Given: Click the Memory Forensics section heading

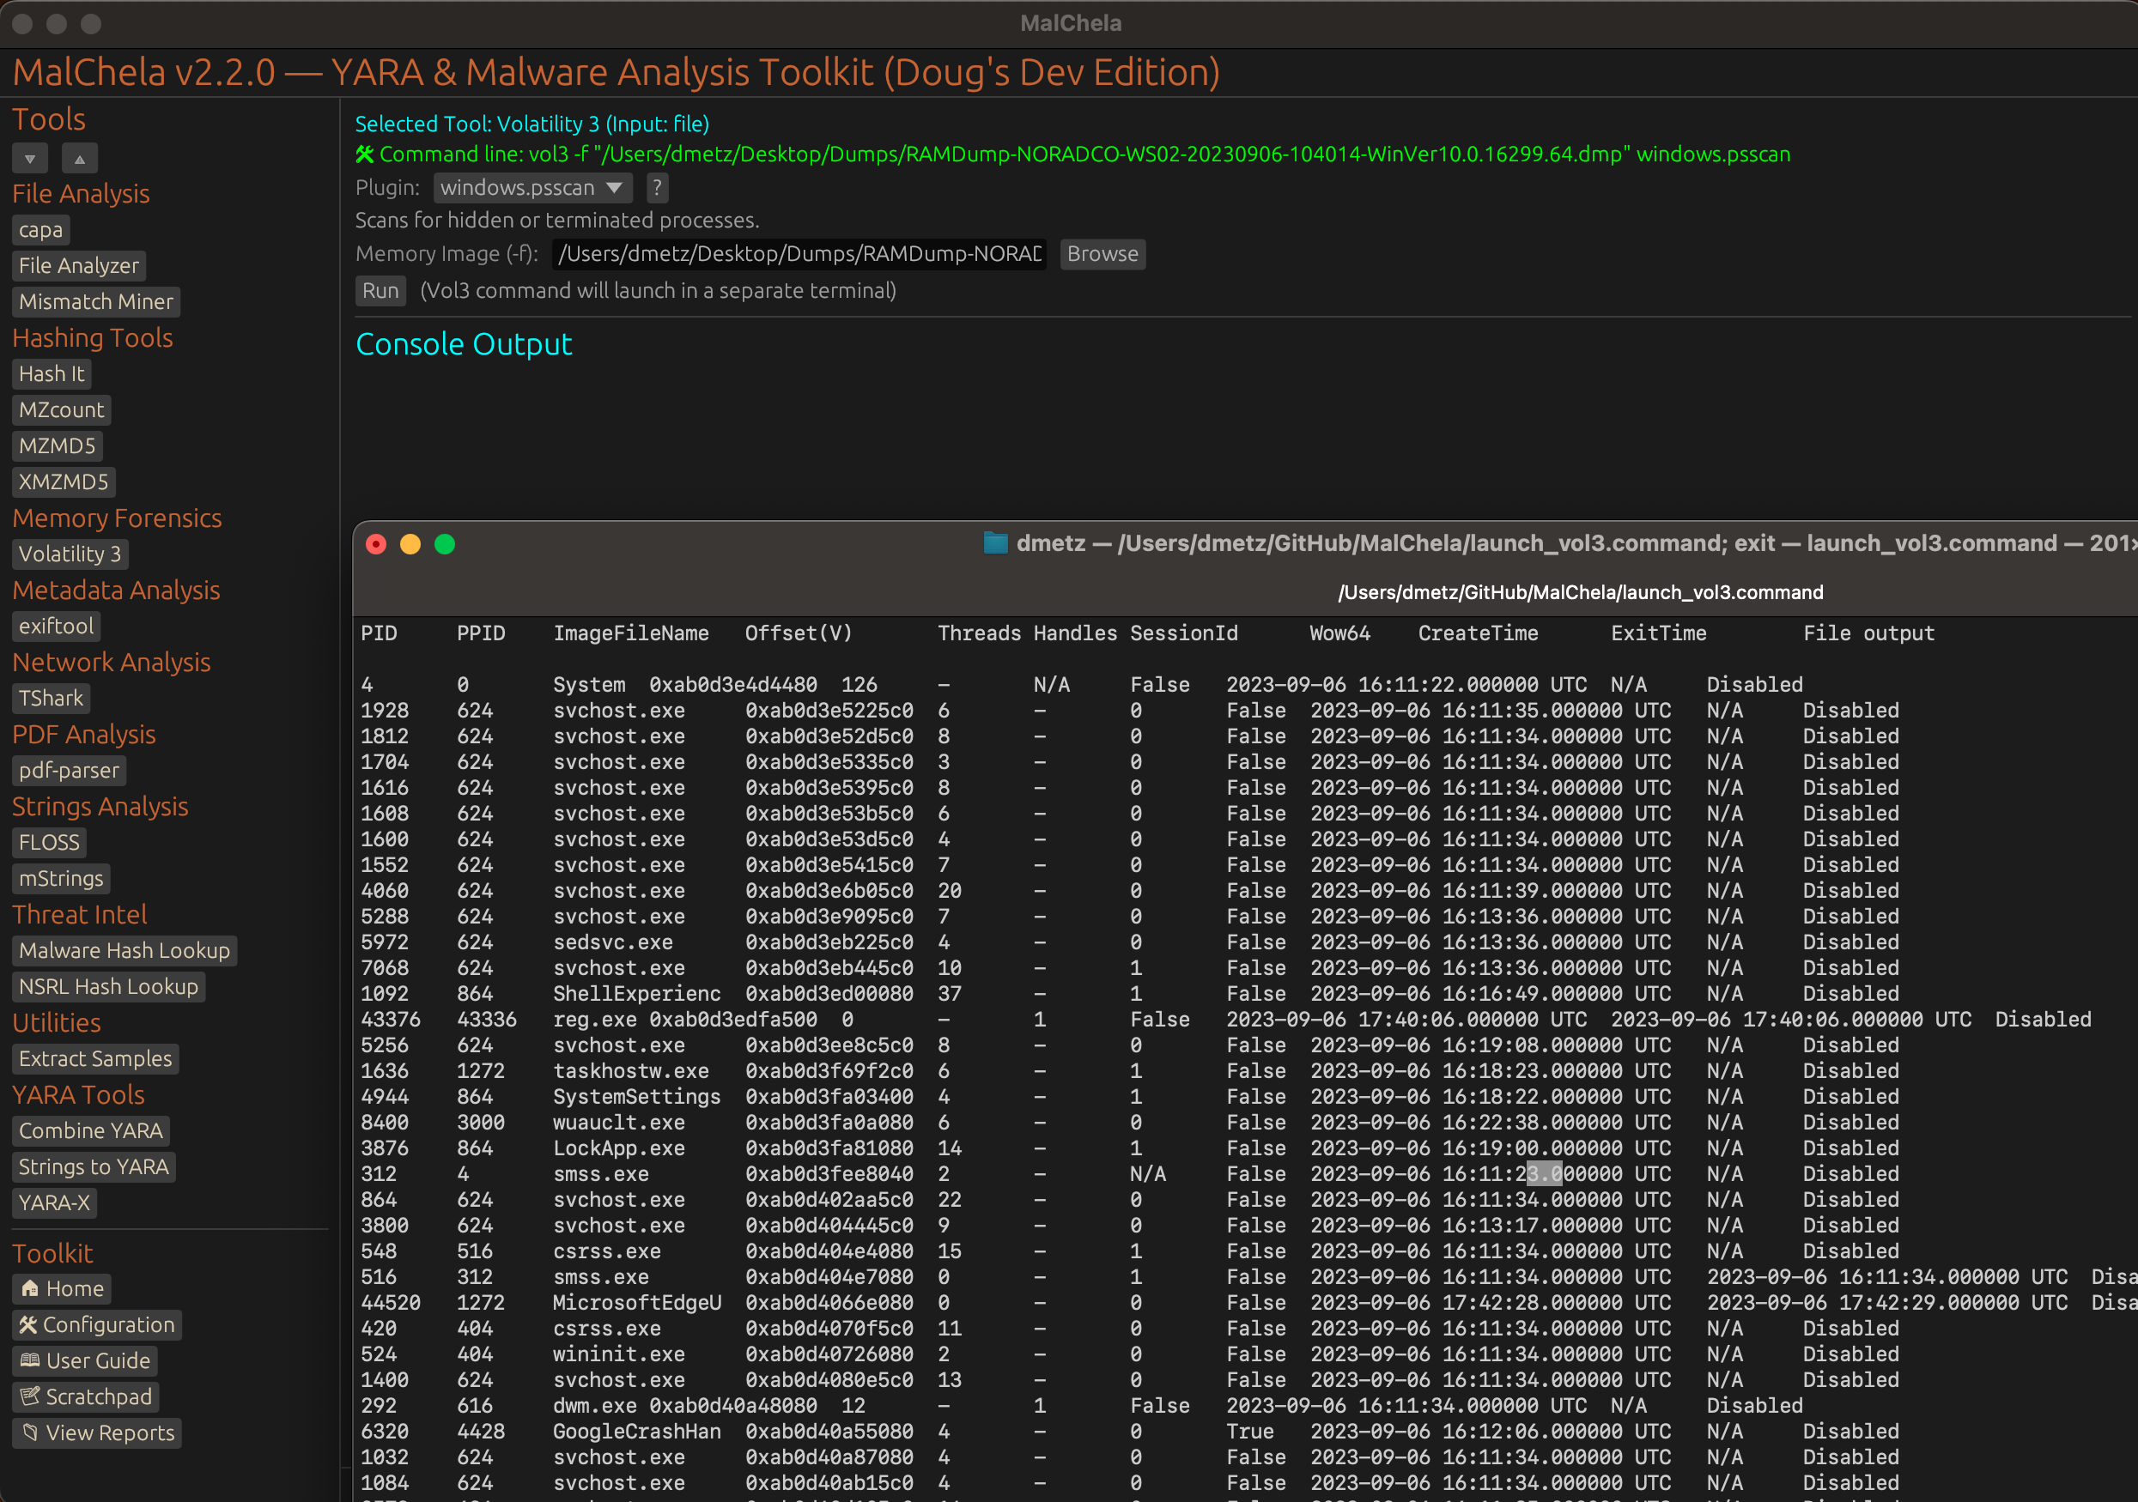Looking at the screenshot, I should pyautogui.click(x=118, y=518).
